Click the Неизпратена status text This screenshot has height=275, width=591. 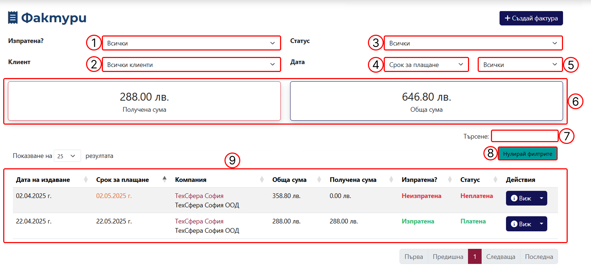click(421, 196)
